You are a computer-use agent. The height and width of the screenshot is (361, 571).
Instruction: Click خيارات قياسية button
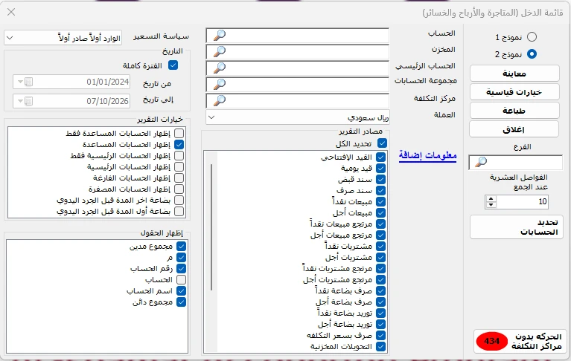pyautogui.click(x=514, y=92)
